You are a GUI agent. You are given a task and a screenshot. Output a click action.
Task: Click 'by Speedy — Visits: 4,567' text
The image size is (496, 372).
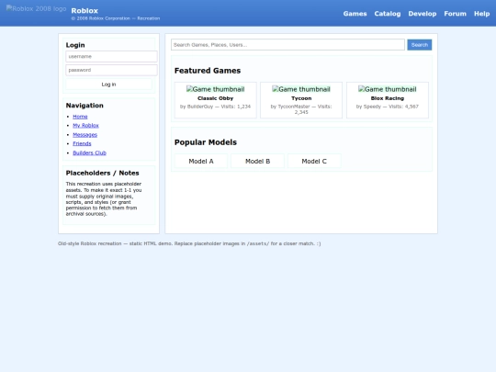pos(388,107)
